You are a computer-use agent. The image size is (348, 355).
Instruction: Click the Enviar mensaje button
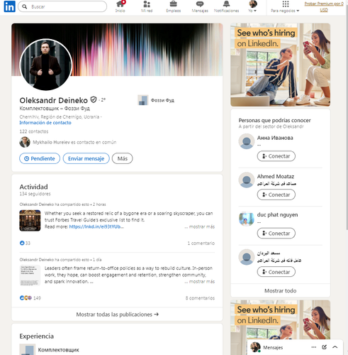pyautogui.click(x=86, y=158)
